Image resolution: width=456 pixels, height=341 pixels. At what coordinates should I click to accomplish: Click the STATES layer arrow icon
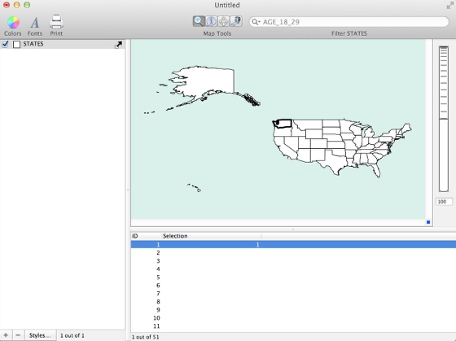pyautogui.click(x=118, y=45)
